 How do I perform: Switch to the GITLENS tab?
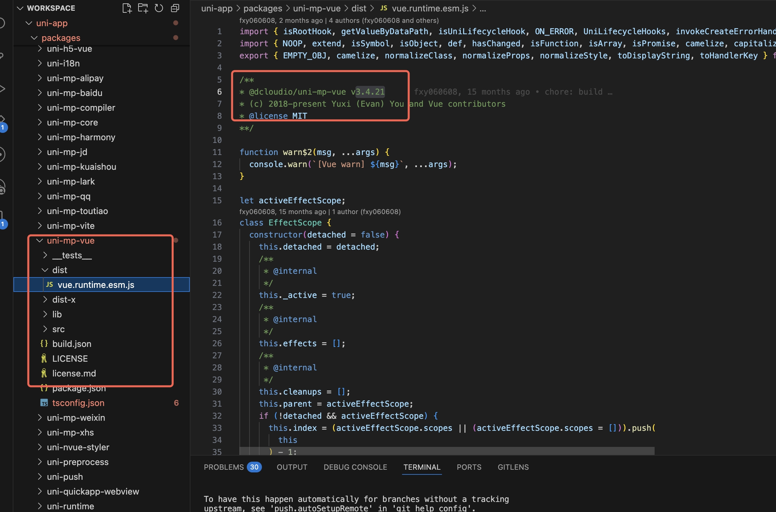point(513,467)
